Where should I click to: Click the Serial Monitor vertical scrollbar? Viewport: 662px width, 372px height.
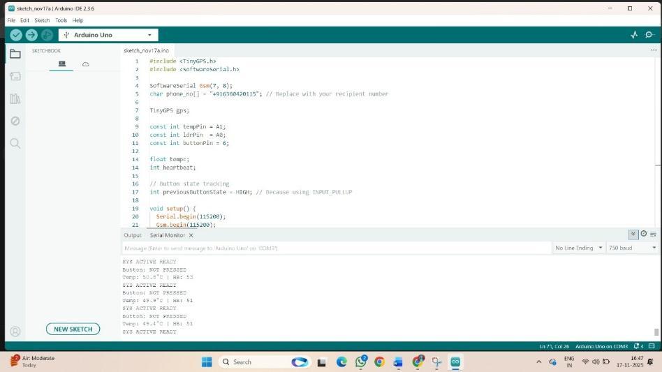(x=656, y=332)
